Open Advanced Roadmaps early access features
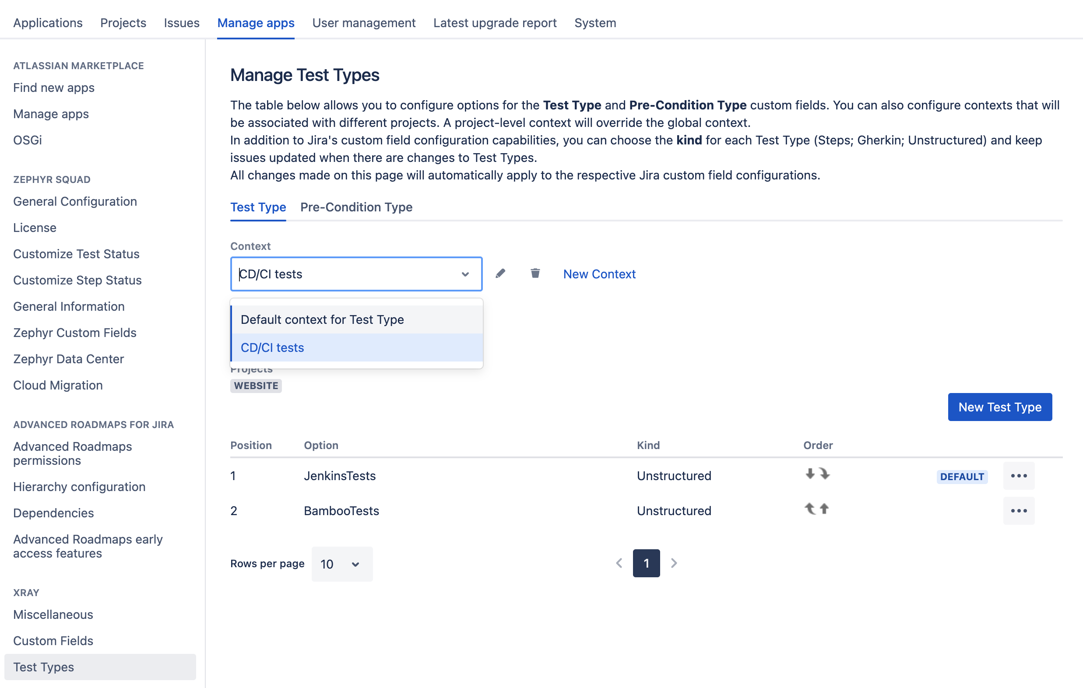The height and width of the screenshot is (688, 1083). 88,546
